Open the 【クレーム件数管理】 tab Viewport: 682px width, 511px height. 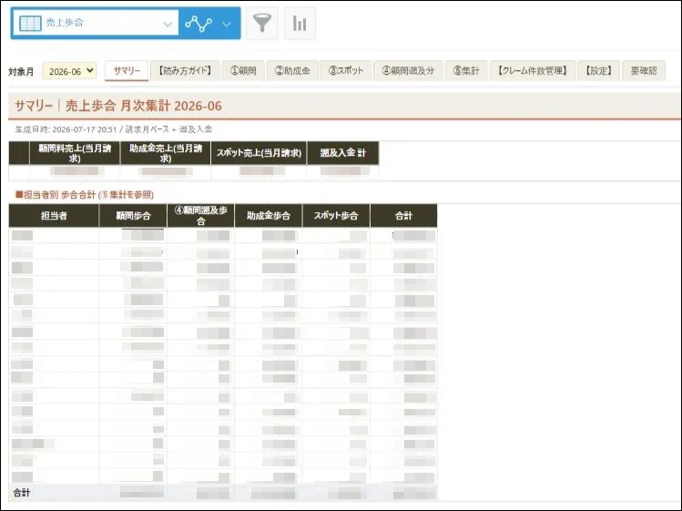533,70
